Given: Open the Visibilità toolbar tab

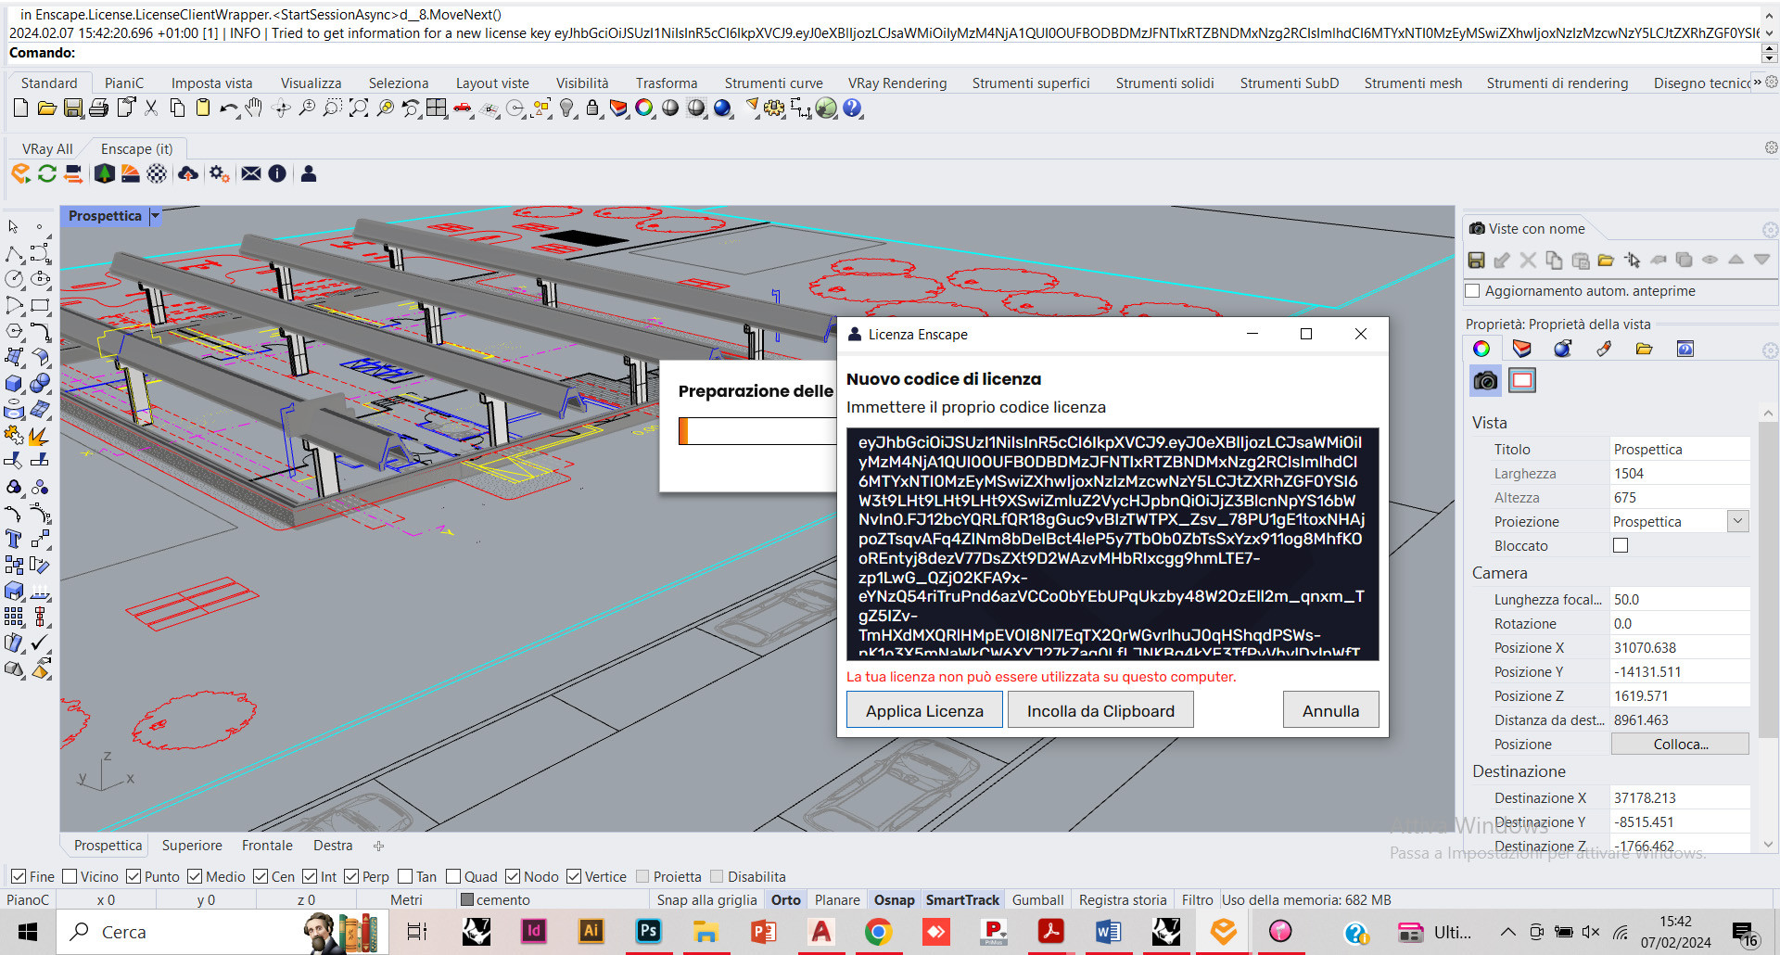Looking at the screenshot, I should click(x=582, y=83).
